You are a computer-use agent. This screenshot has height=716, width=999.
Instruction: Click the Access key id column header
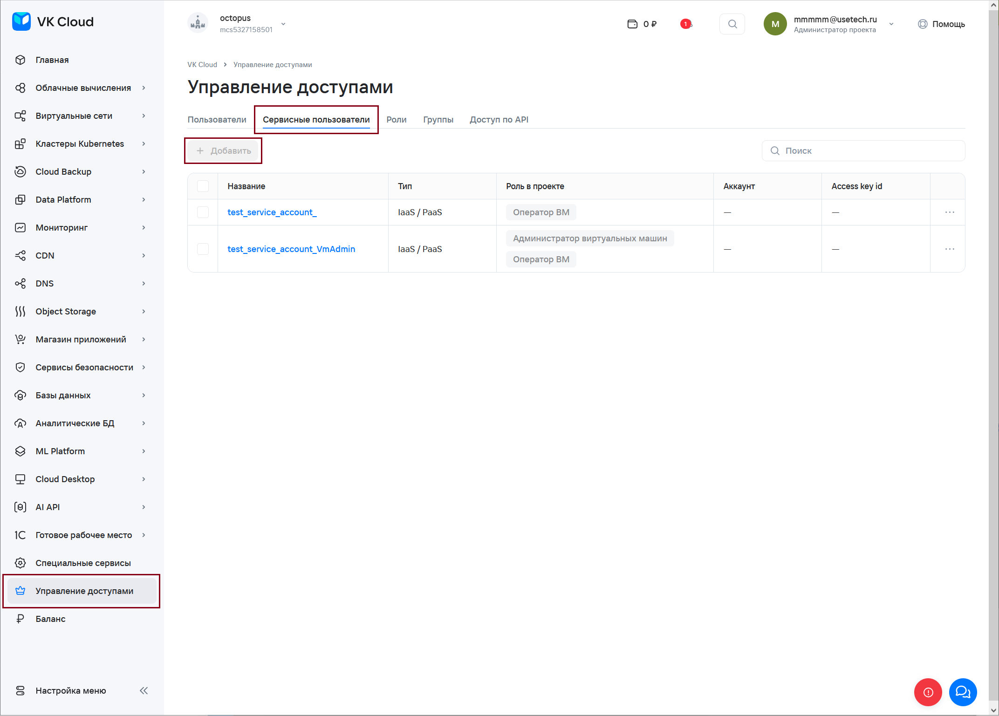point(856,186)
